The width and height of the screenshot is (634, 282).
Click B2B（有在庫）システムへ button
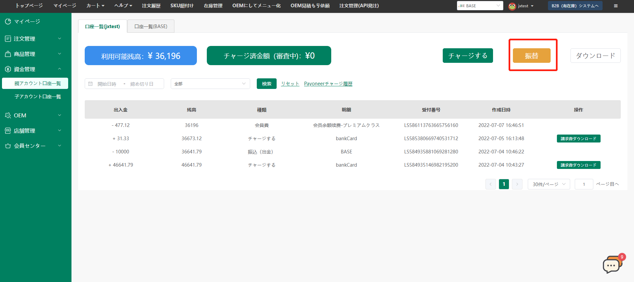(x=575, y=6)
